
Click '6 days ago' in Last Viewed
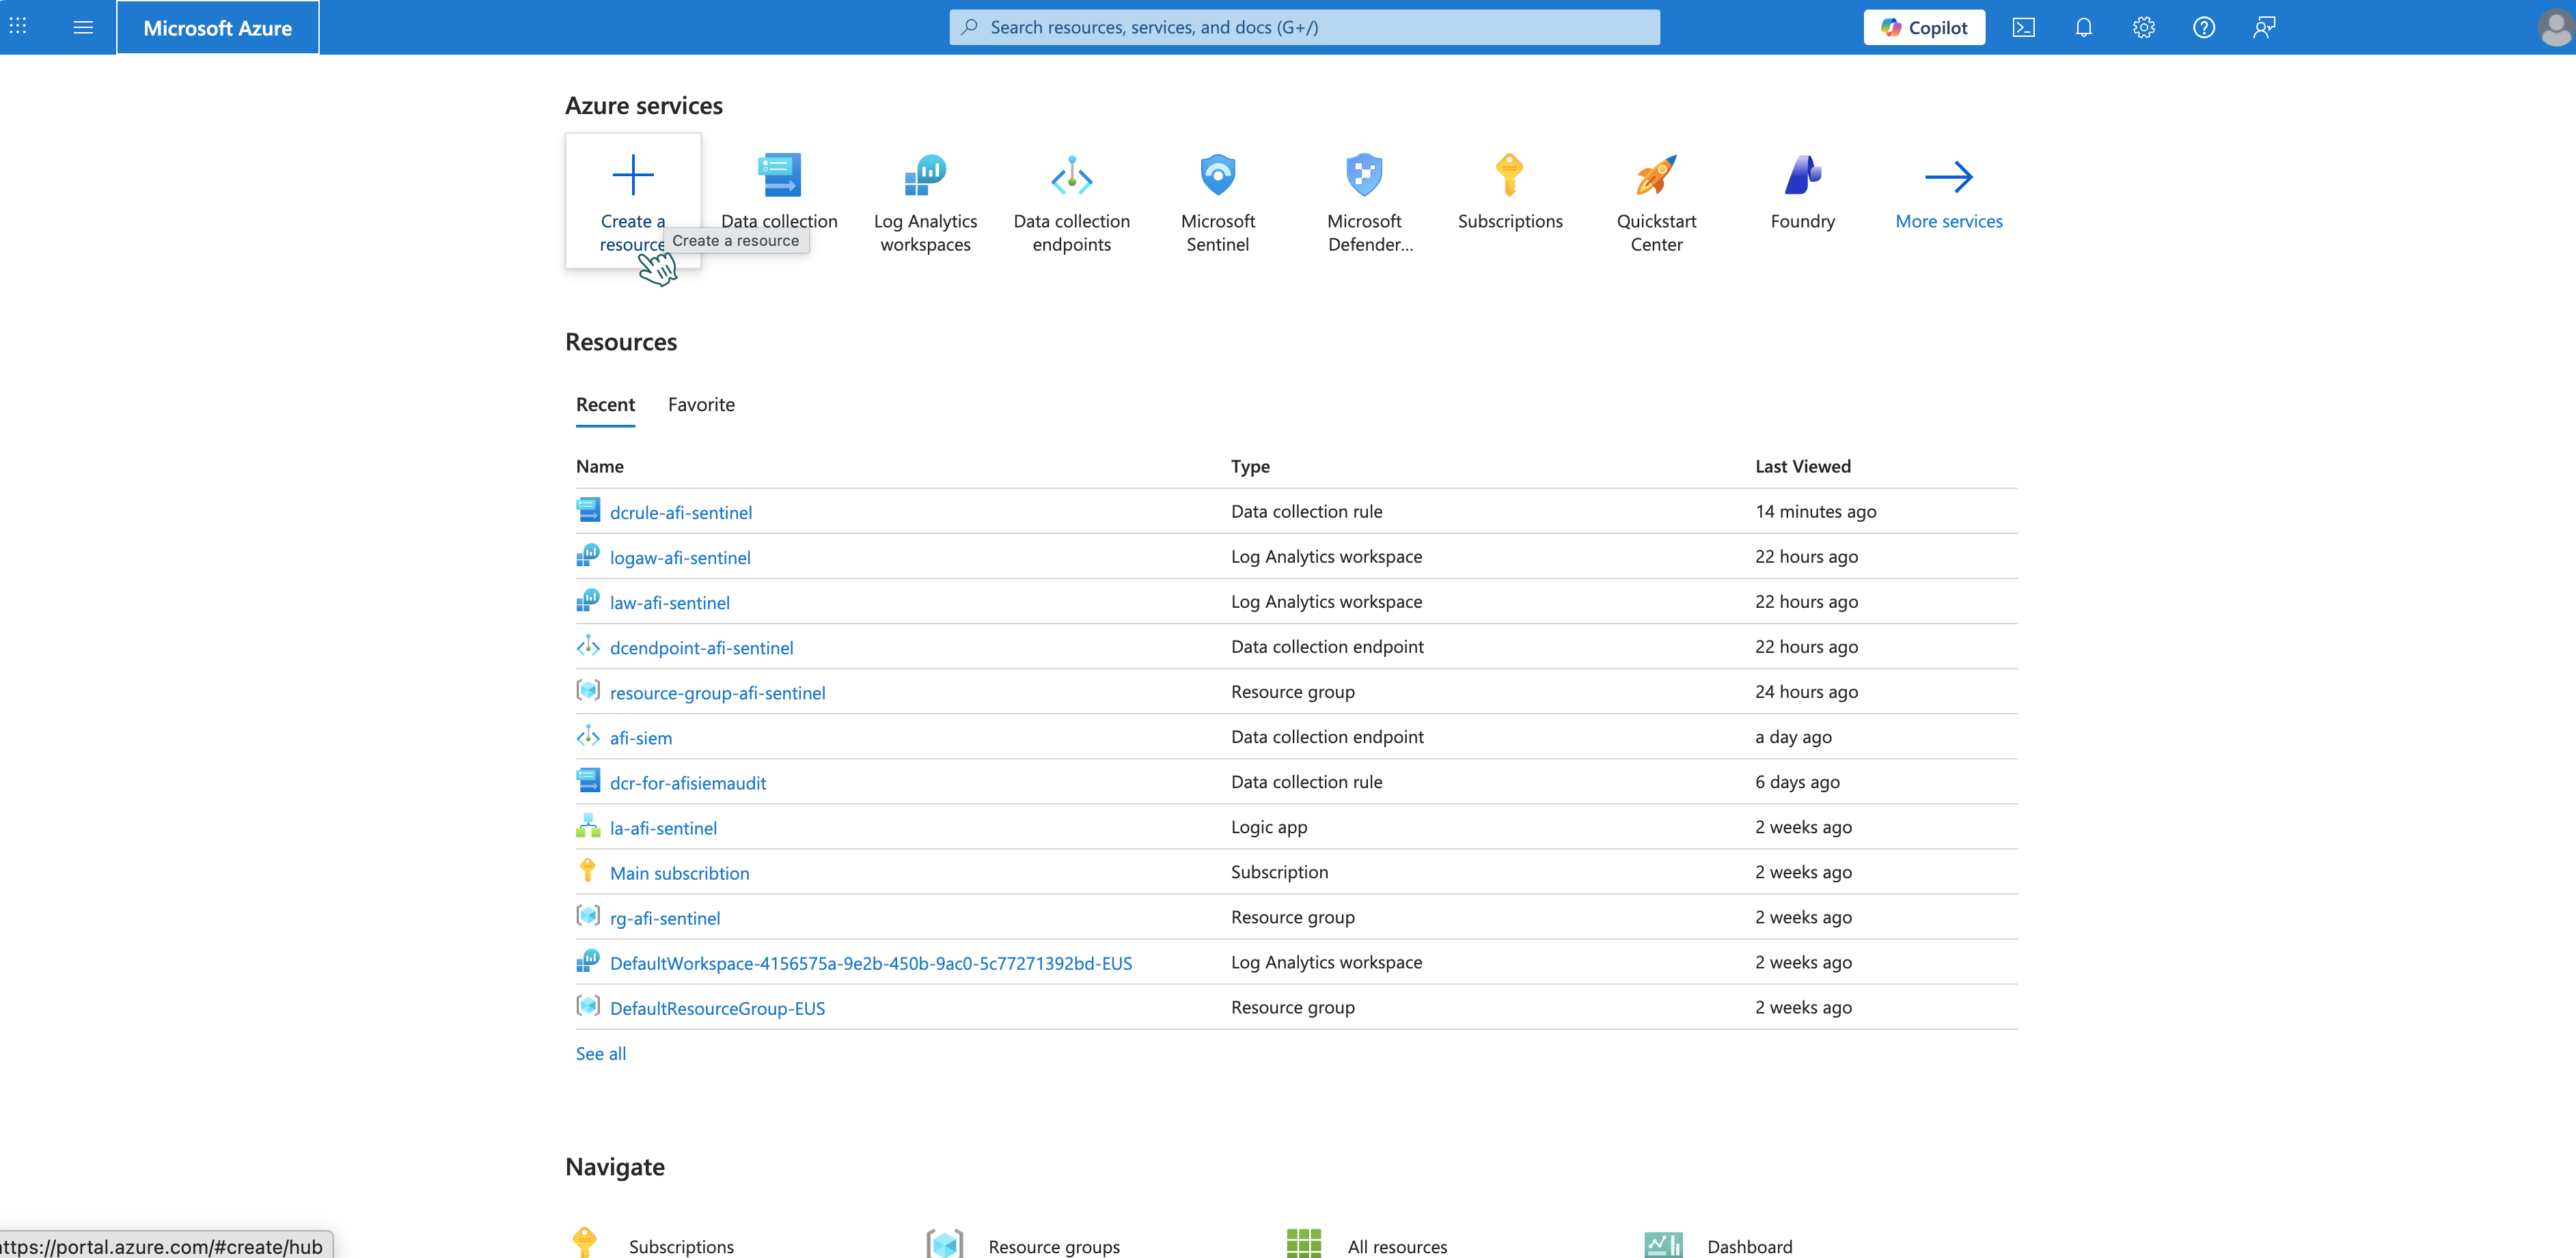click(1797, 781)
